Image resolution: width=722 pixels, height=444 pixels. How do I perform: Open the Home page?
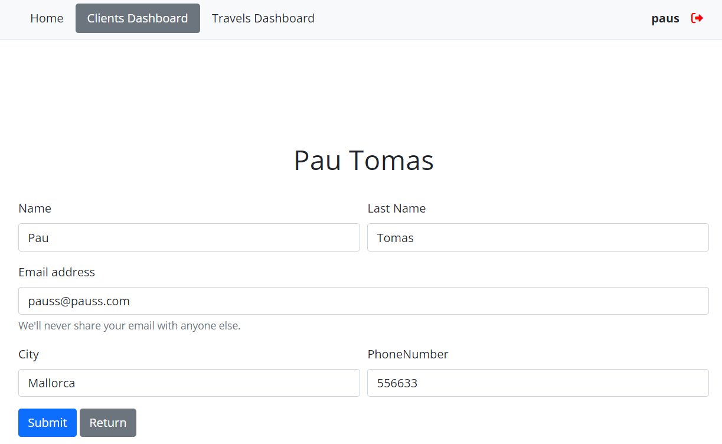tap(47, 18)
